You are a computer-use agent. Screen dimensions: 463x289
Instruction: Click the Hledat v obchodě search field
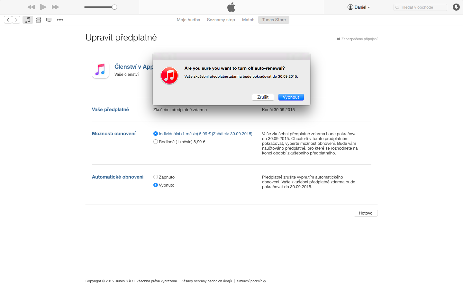420,7
